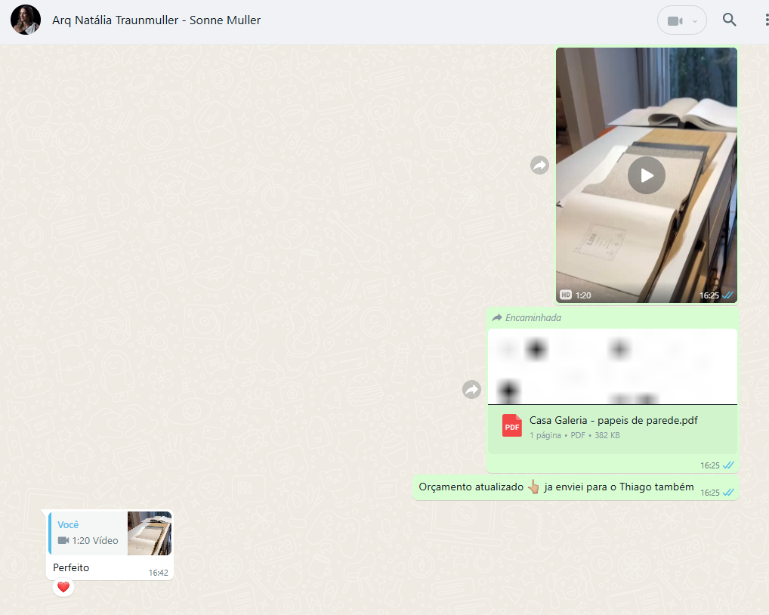This screenshot has width=769, height=615.
Task: Open the contact profile picture
Action: (26, 20)
